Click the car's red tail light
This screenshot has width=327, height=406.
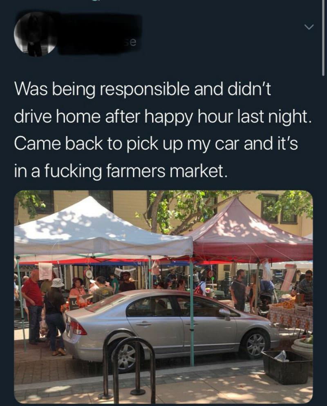[x=78, y=328]
